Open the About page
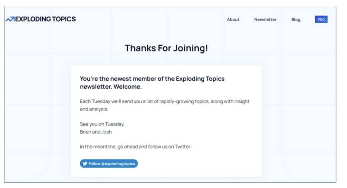 click(x=233, y=20)
